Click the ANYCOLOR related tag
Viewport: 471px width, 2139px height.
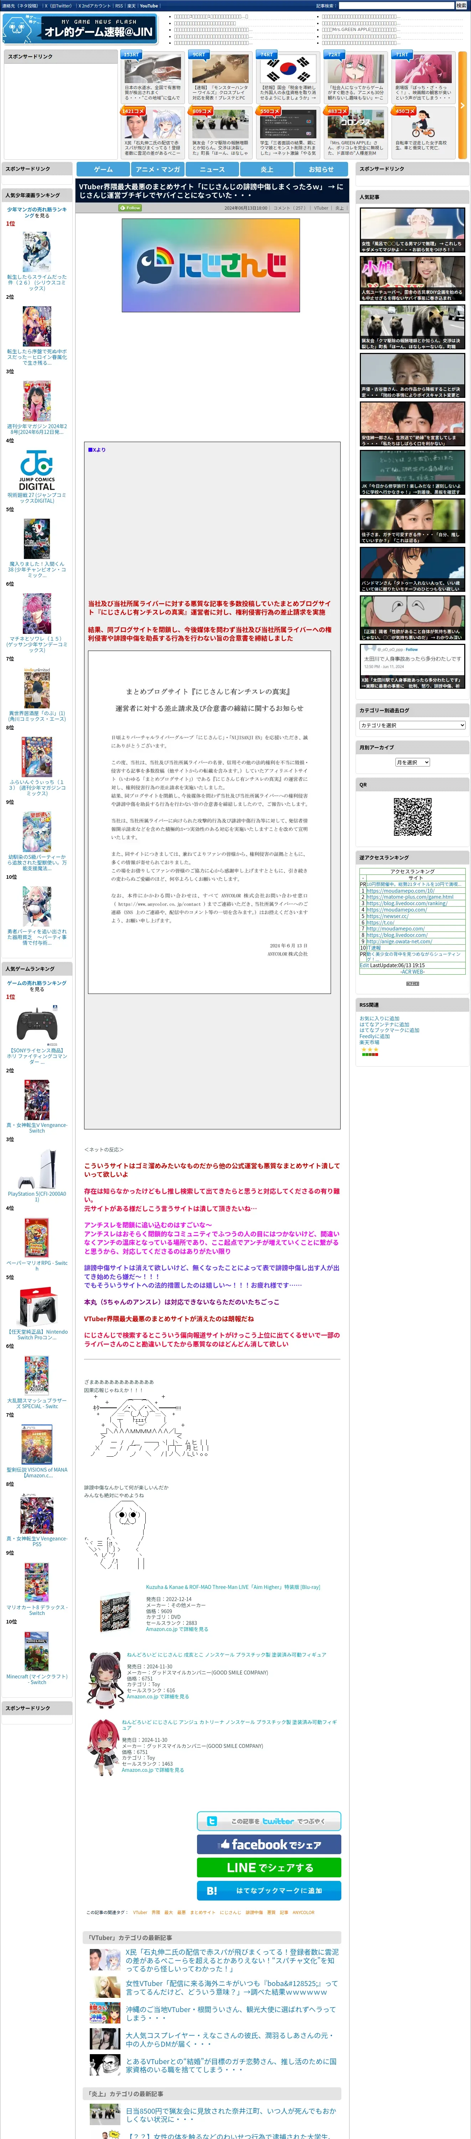tap(304, 1912)
